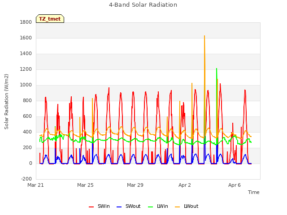Click the green LWin legend color marker
This screenshot has width=287, height=215.
[150, 207]
